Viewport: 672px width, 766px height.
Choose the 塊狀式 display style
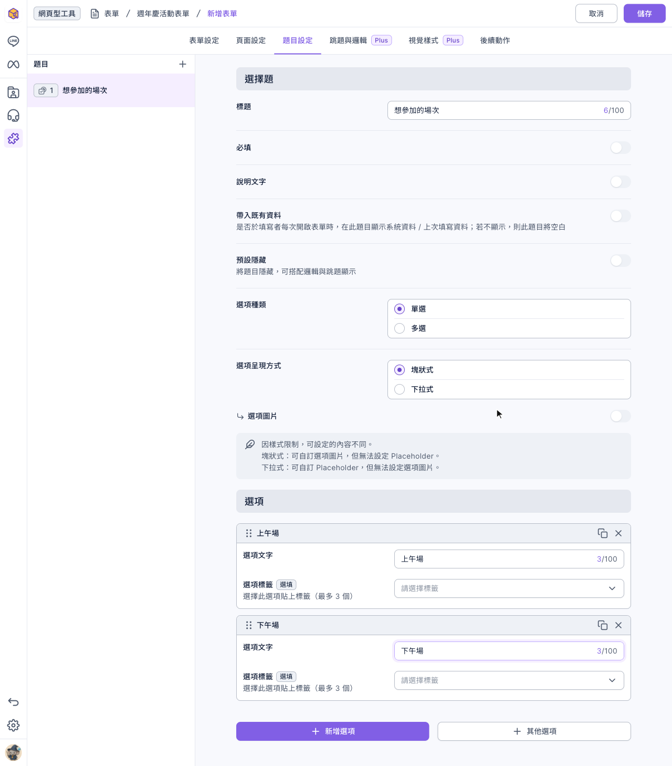coord(400,370)
